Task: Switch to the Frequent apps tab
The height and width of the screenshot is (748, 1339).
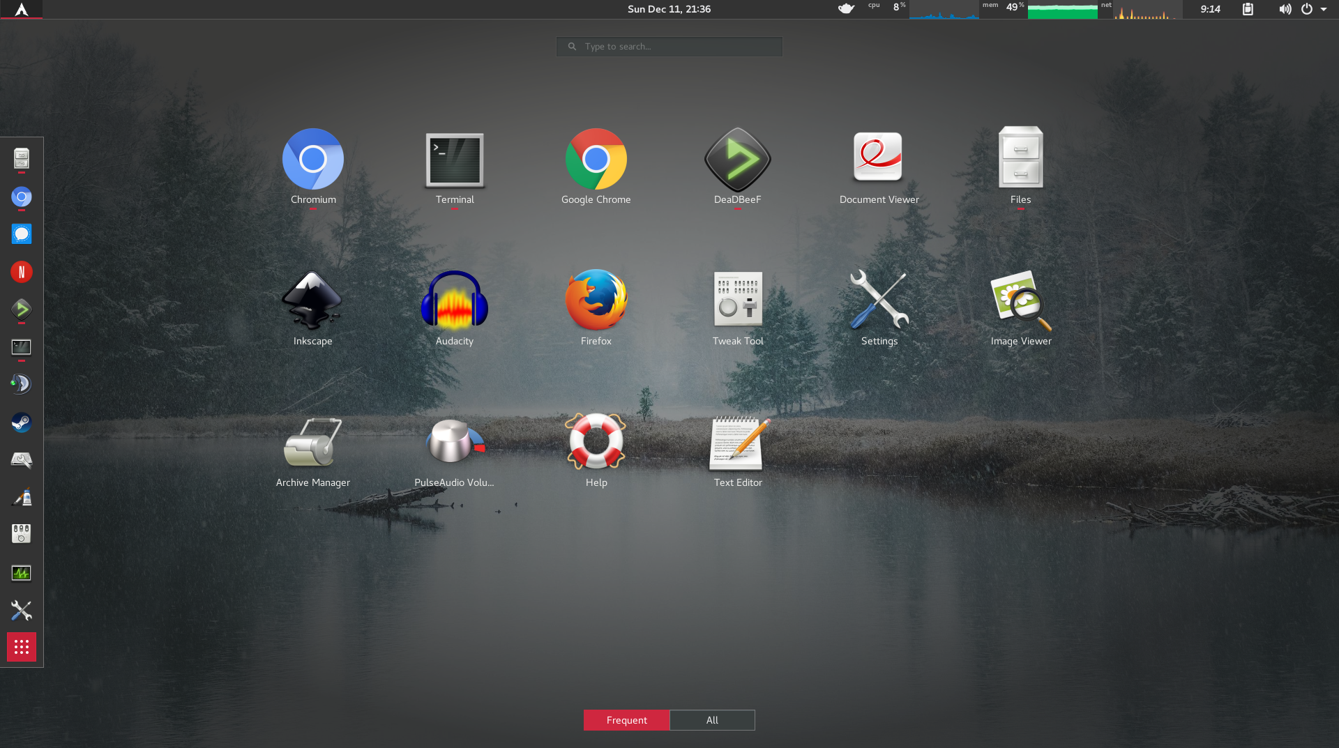Action: [626, 720]
